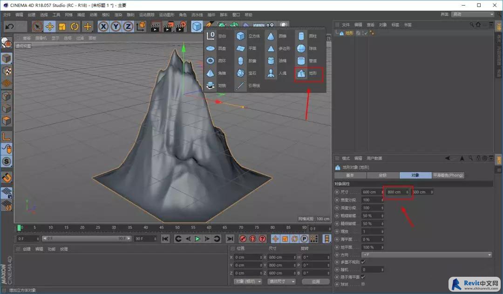Click the coordinate system icon
The width and height of the screenshot is (503, 294).
[x=141, y=26]
